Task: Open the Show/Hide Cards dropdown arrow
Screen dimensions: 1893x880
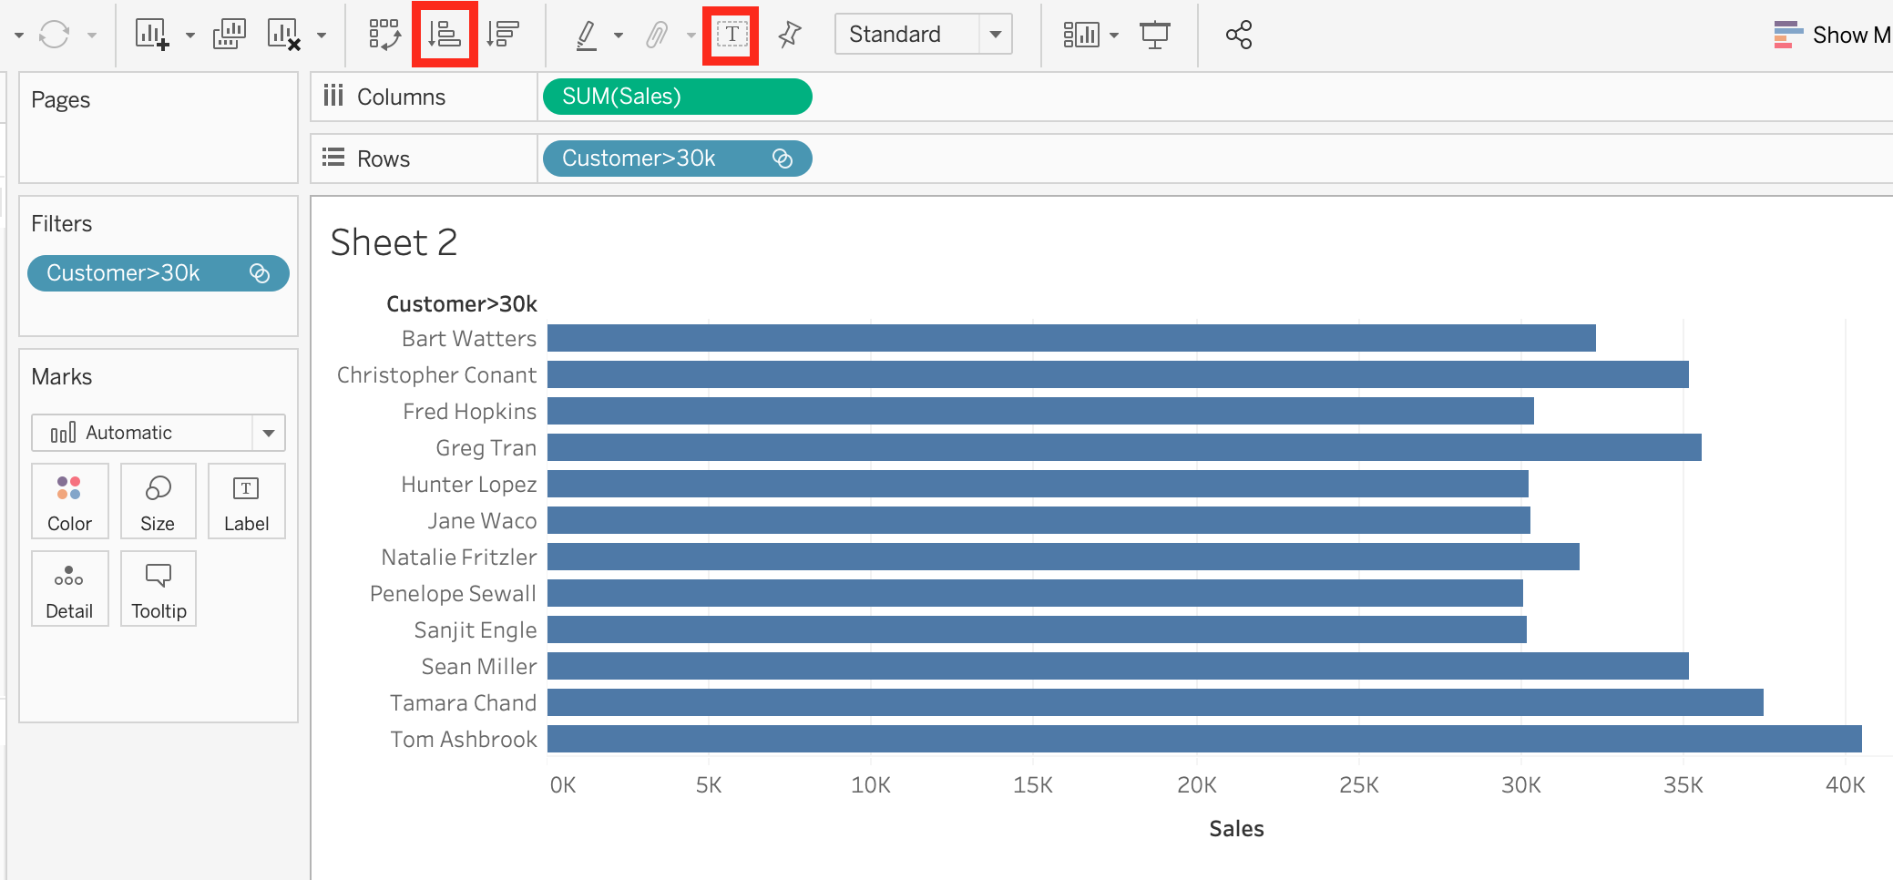Action: (1115, 35)
